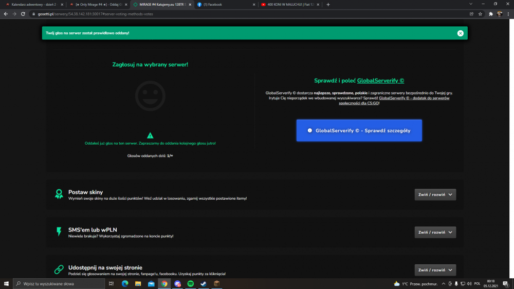Click the warning triangle icon above vote message

(x=150, y=135)
